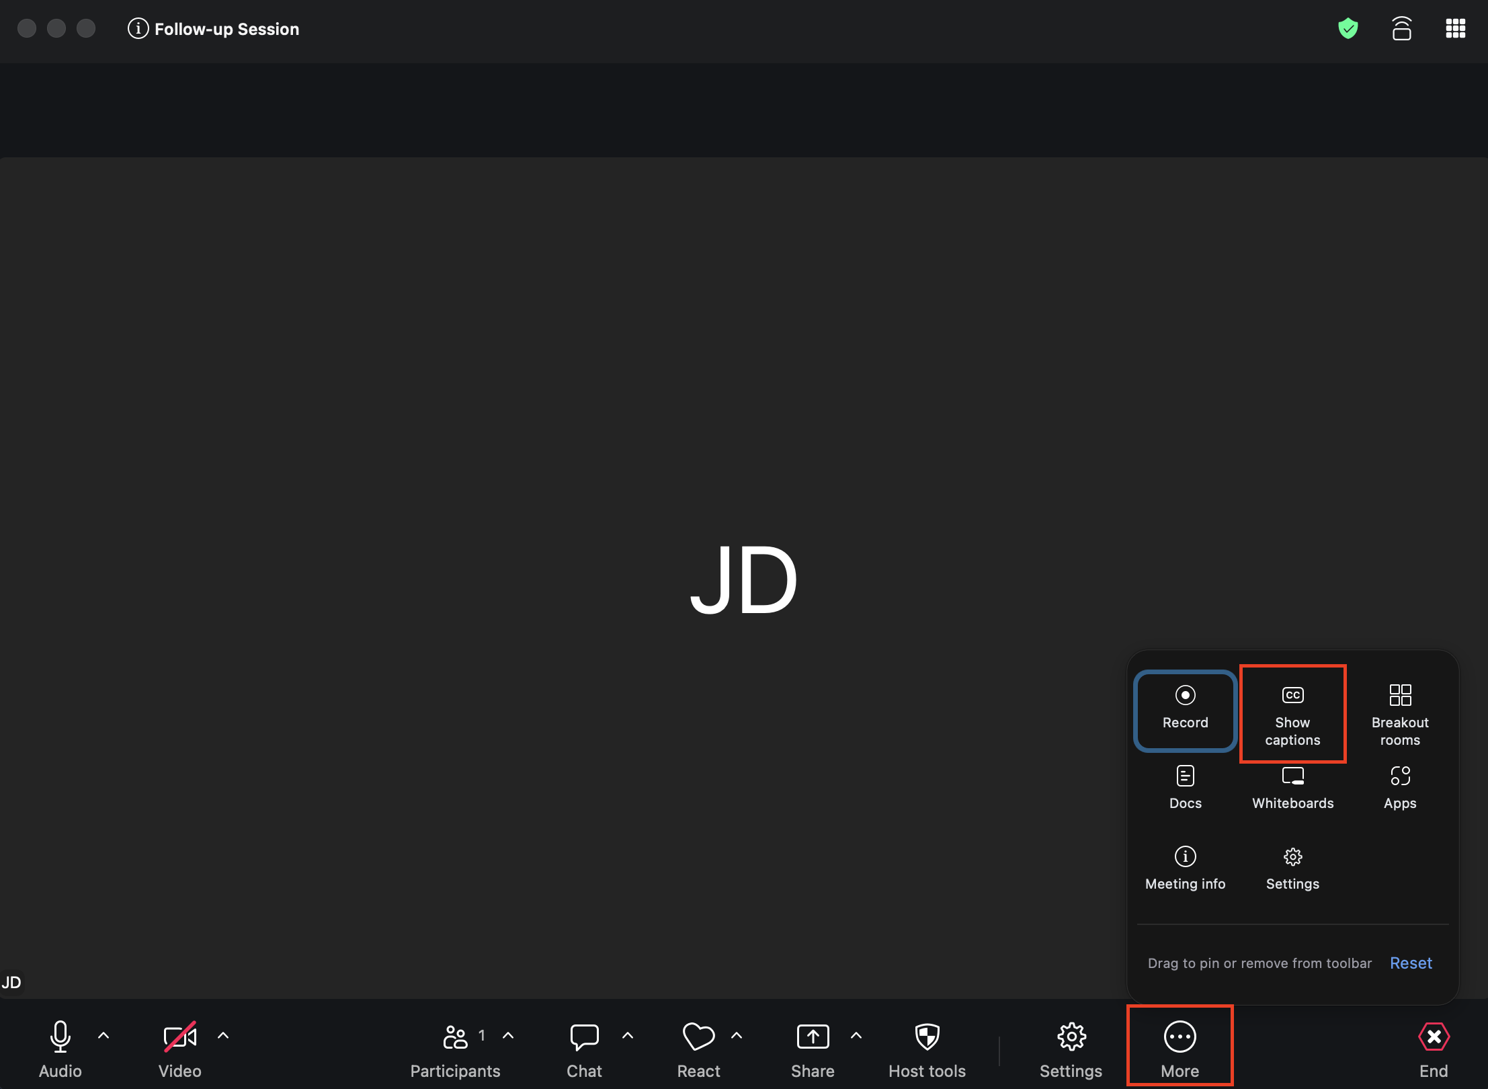Expand the React options chevron

coord(737,1036)
